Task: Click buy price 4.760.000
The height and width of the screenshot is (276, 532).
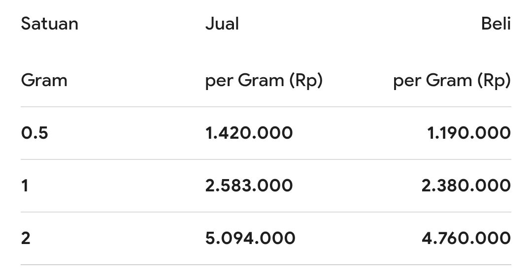Action: [466, 238]
